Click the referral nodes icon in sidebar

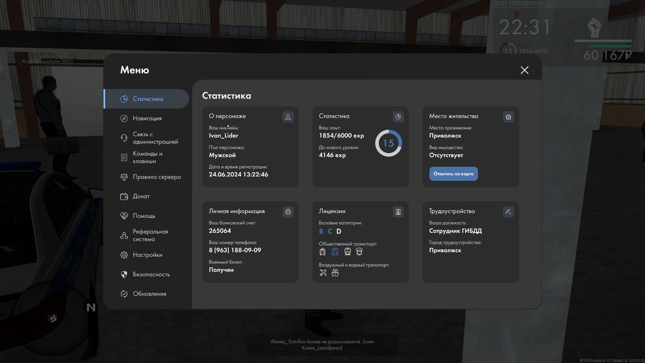124,235
